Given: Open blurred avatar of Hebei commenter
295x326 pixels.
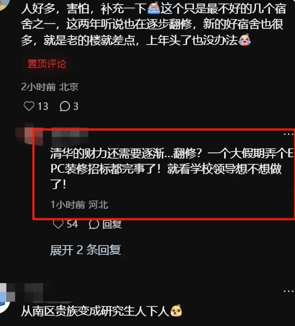Looking at the screenshot, I should 30,134.
